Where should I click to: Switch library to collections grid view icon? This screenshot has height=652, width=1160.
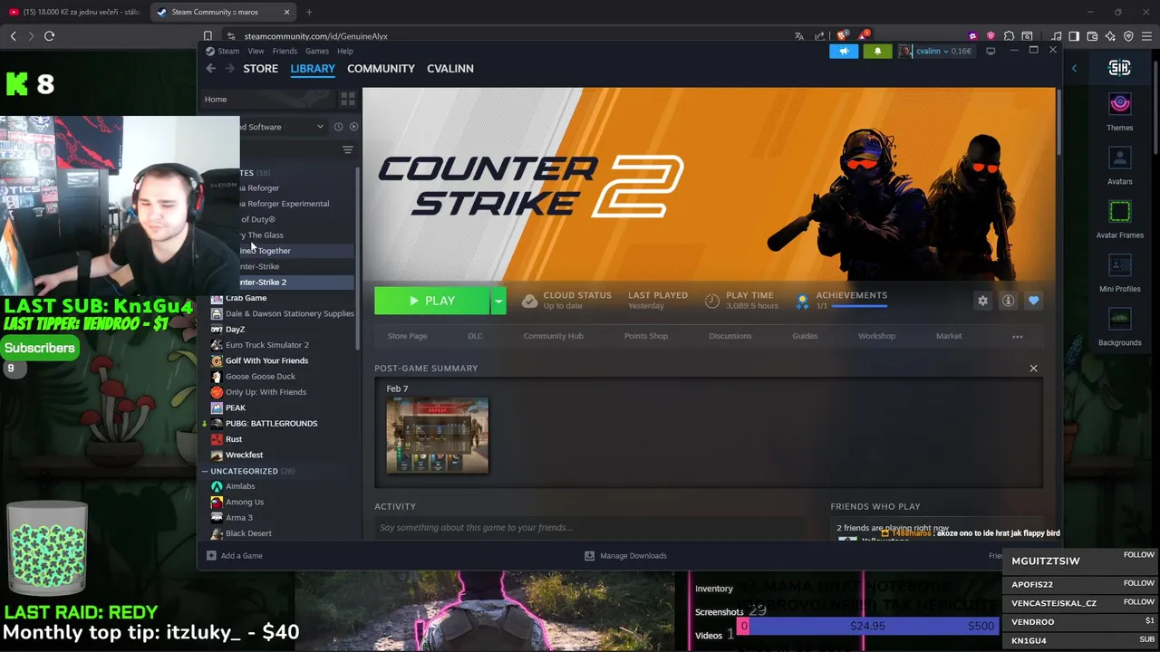[x=348, y=99]
